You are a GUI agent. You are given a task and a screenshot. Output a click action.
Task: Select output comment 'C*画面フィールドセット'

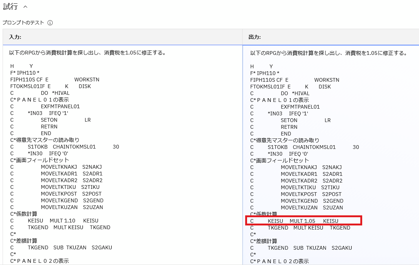click(280, 160)
